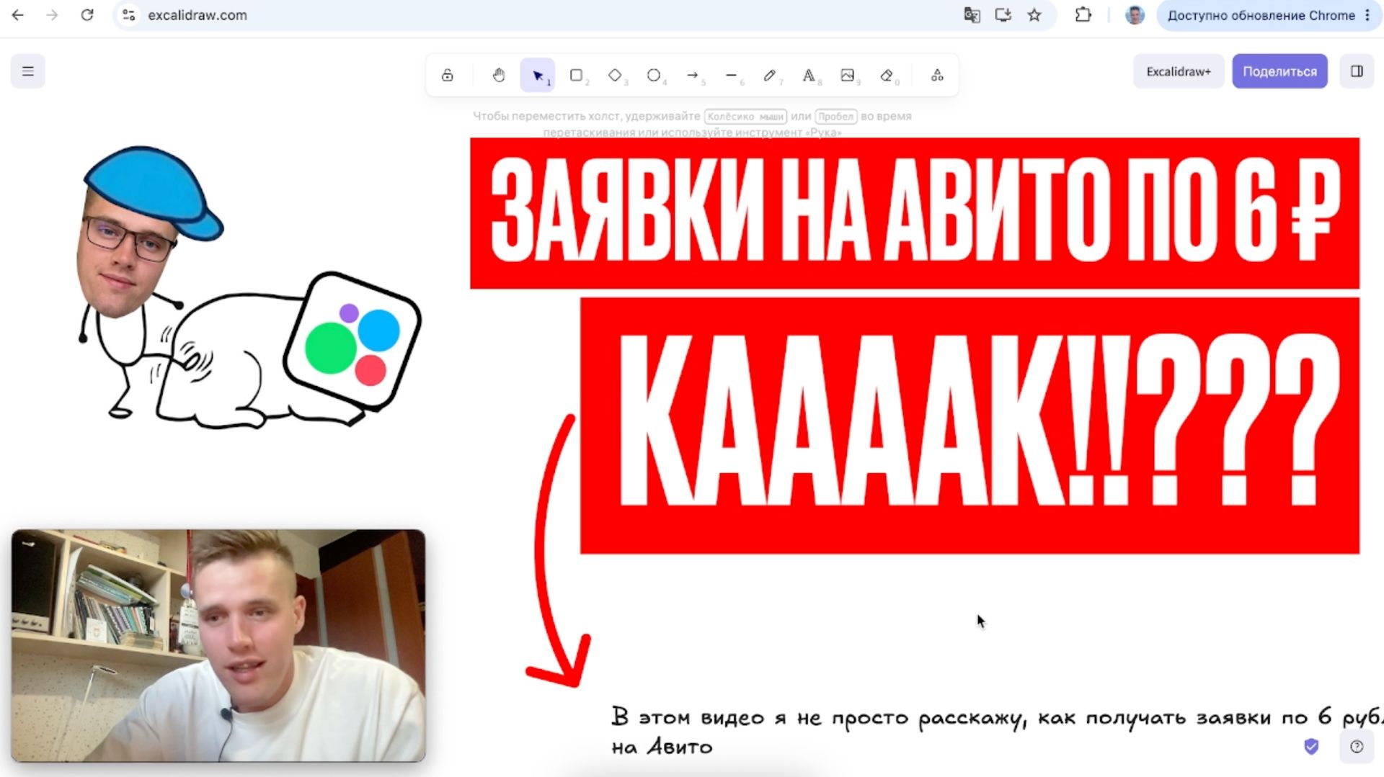The height and width of the screenshot is (777, 1384).
Task: Select the Eraser tool
Action: (887, 75)
